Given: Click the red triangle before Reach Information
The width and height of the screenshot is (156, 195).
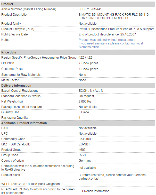Looking at the screenshot, I should click(x=82, y=191).
